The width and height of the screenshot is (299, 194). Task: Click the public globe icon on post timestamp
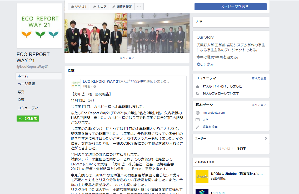[95, 86]
